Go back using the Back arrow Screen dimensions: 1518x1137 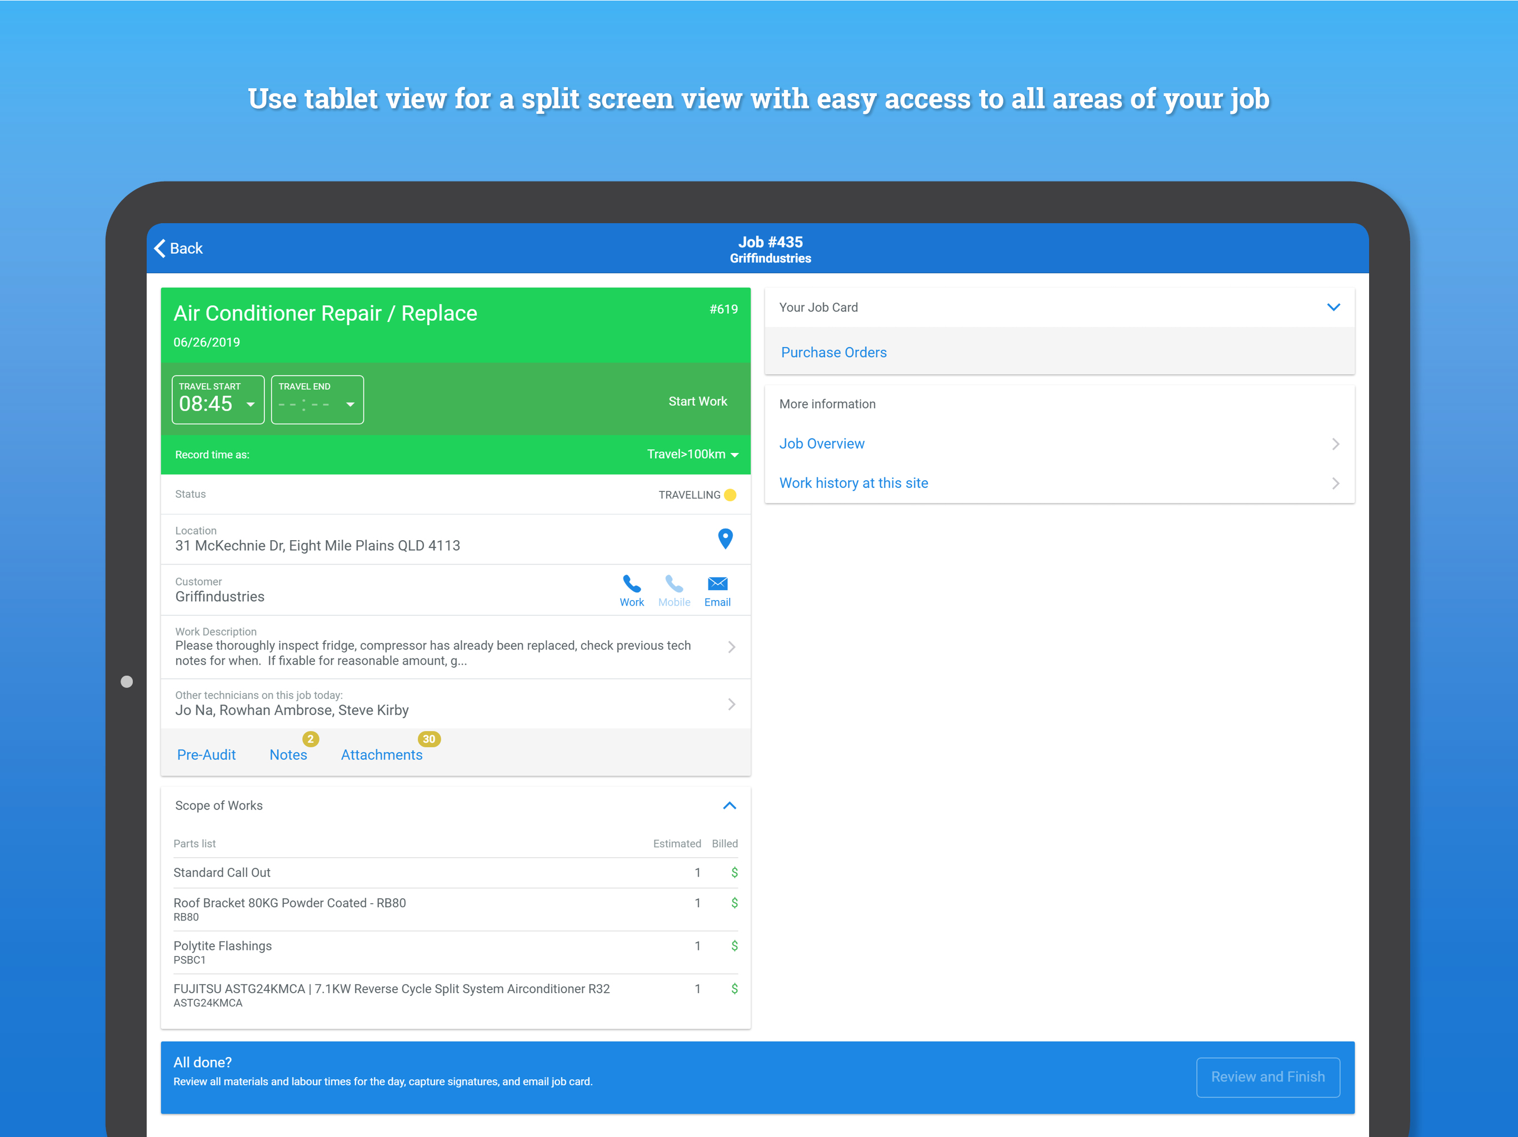pyautogui.click(x=178, y=248)
